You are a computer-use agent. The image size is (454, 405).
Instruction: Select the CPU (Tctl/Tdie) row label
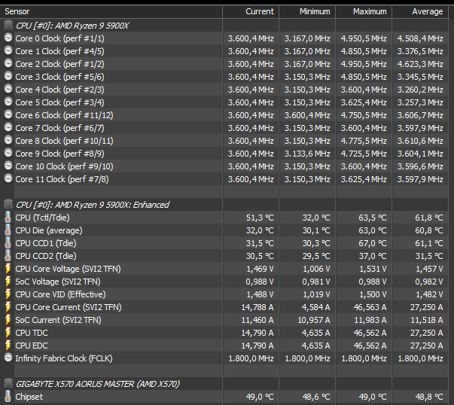tap(43, 218)
